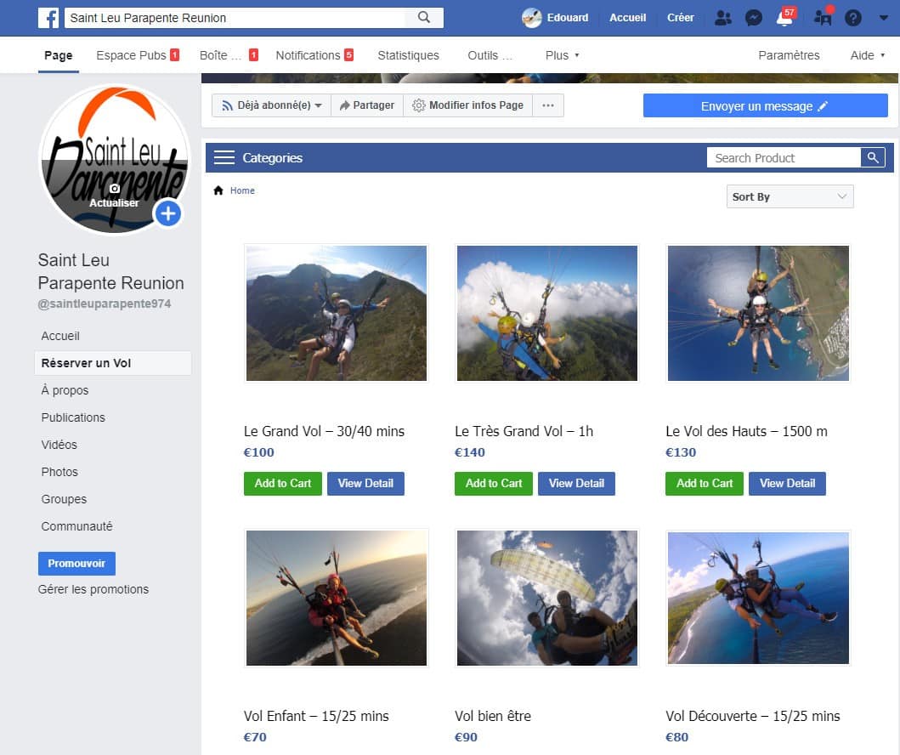Open friend requests icon
The height and width of the screenshot is (755, 900).
pos(722,18)
